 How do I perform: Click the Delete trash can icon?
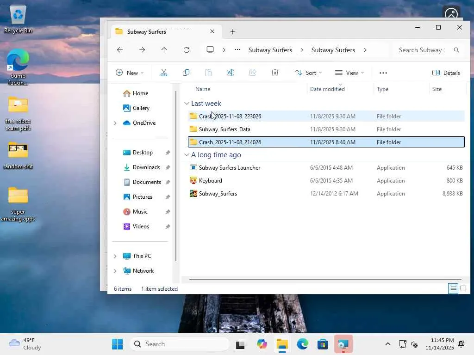[x=275, y=73]
